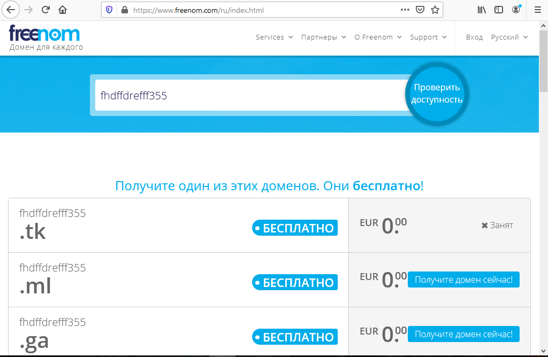
Task: Open page actions three-dot menu
Action: [x=405, y=10]
